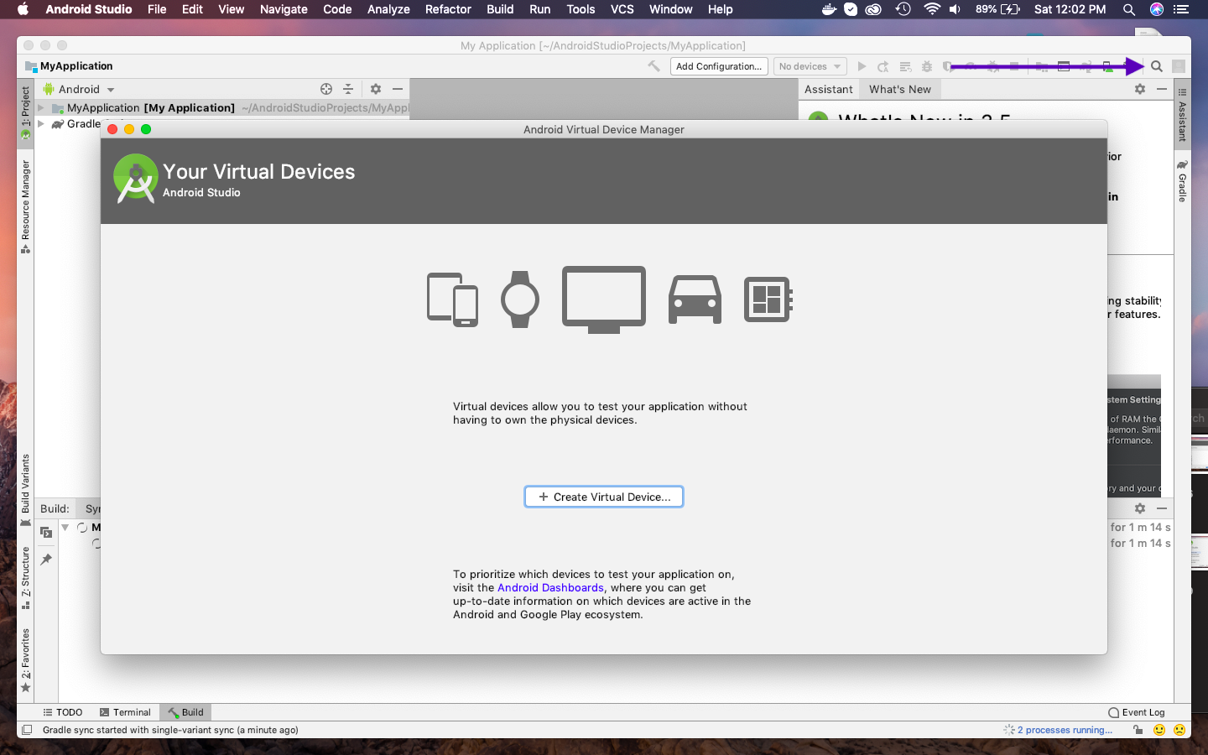Open the Tools menu
1208x755 pixels.
581,9
